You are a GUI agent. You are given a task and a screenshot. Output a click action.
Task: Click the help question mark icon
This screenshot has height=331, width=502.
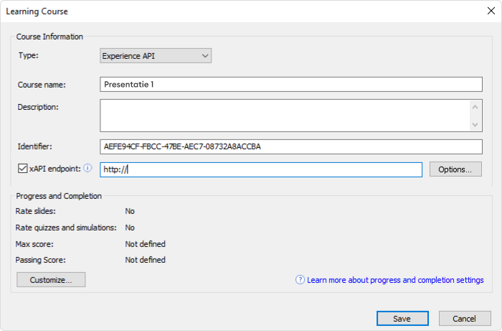click(x=300, y=280)
